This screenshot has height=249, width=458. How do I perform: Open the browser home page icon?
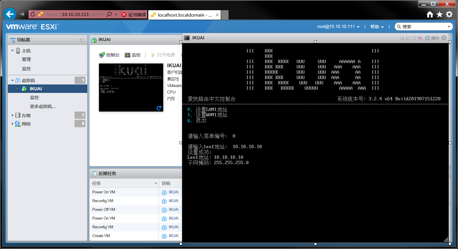coord(430,15)
